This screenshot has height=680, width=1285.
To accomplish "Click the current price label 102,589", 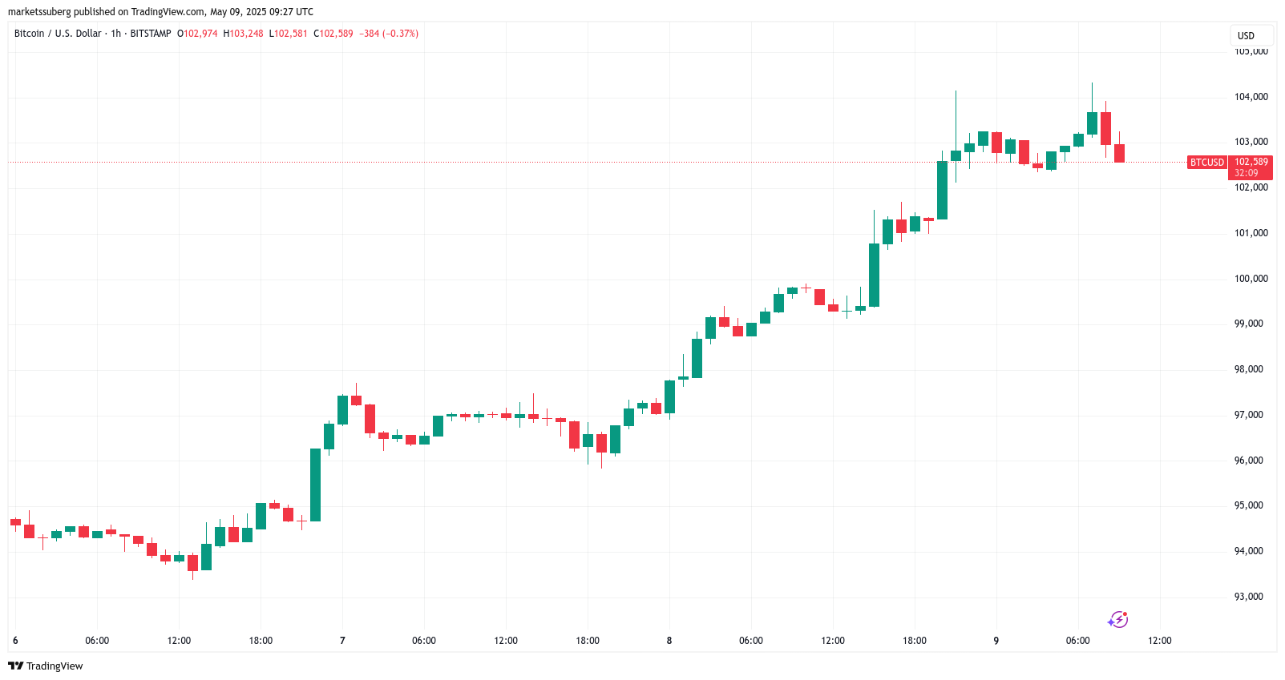I will pos(1251,162).
